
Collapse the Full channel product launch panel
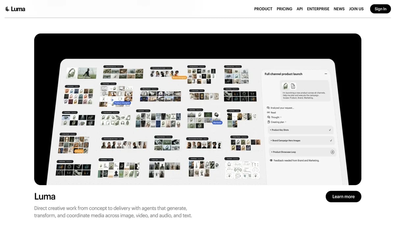point(326,74)
